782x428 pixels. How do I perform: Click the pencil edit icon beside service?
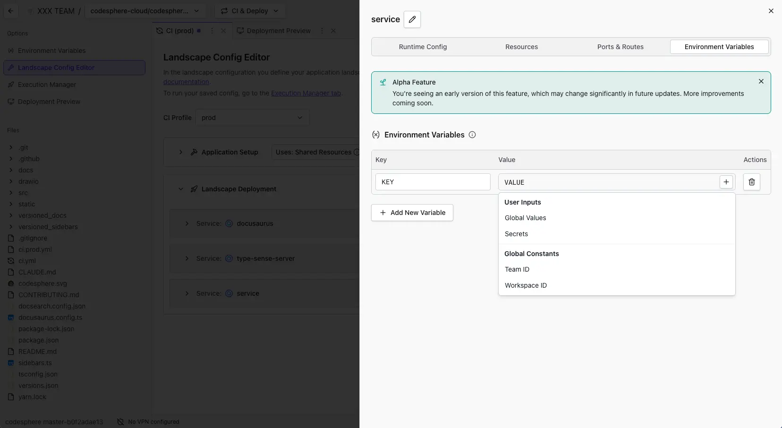point(412,19)
